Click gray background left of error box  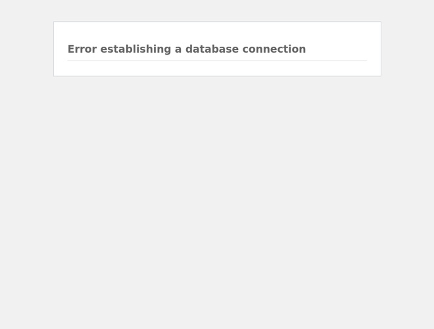pos(26,49)
